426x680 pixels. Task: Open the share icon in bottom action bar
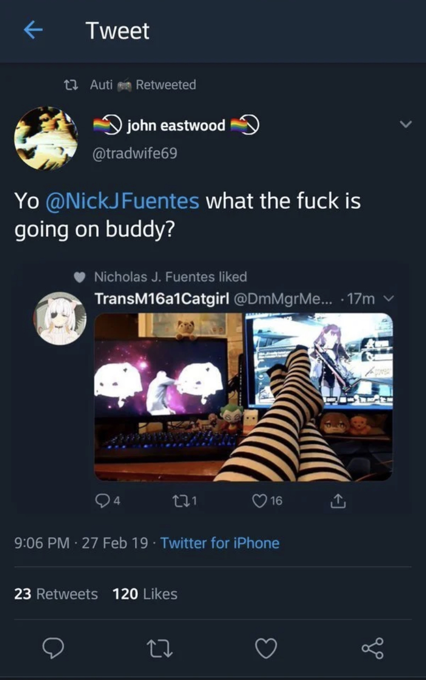coord(372,648)
